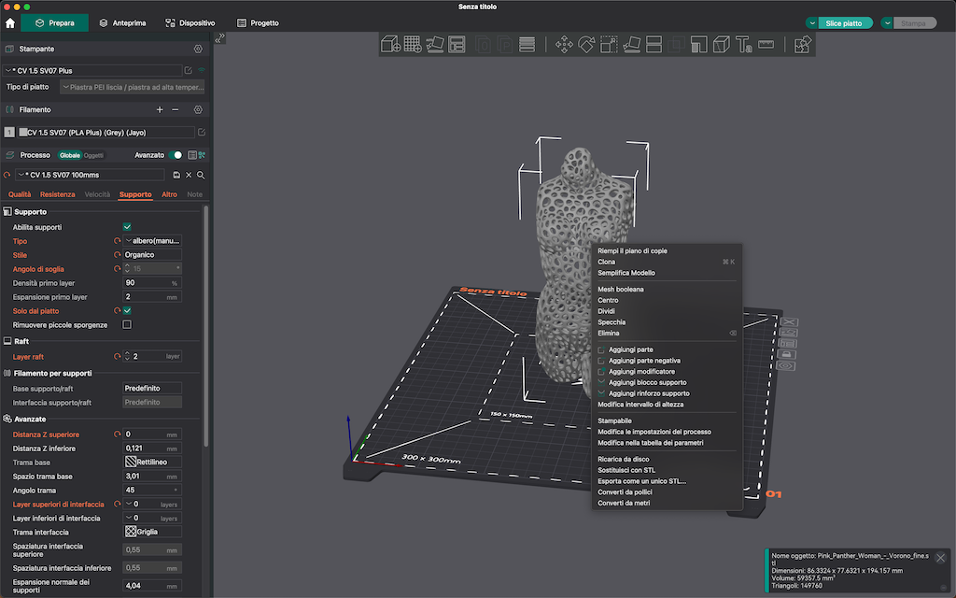Add a filament with the plus icon

tap(160, 110)
